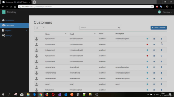Edit the tryCustomer3 row

click(x=154, y=44)
